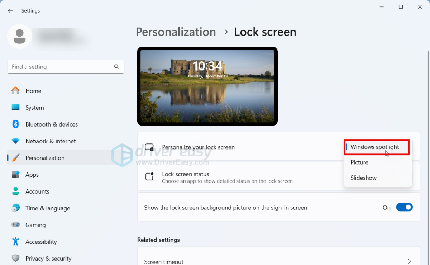Click the System settings icon
Viewport: 430px width, 265px height.
pos(16,108)
